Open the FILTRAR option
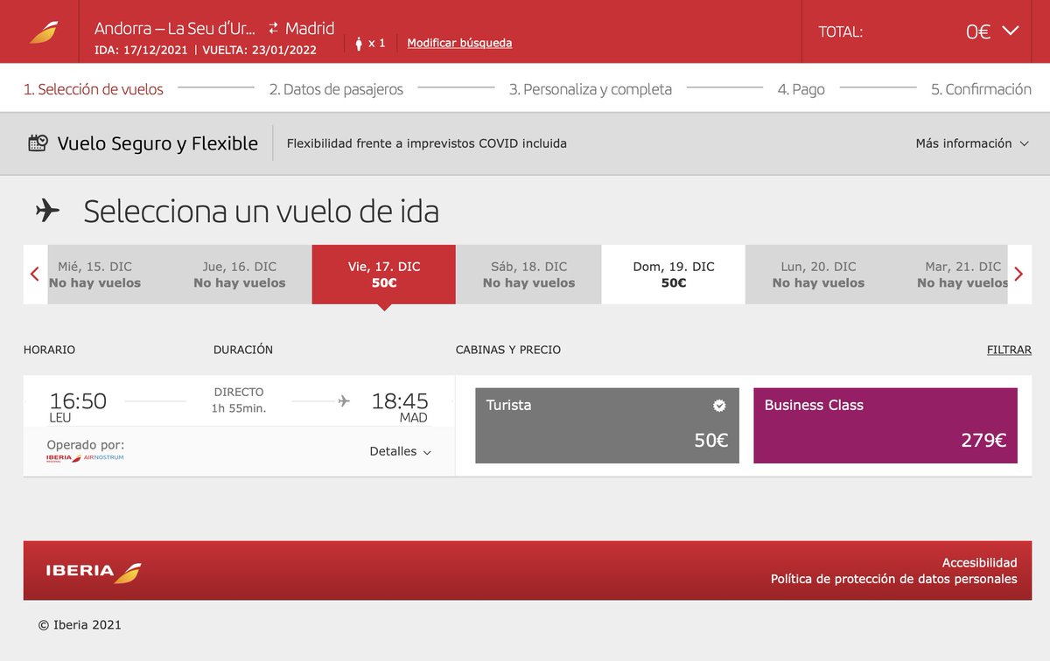 click(x=1009, y=350)
